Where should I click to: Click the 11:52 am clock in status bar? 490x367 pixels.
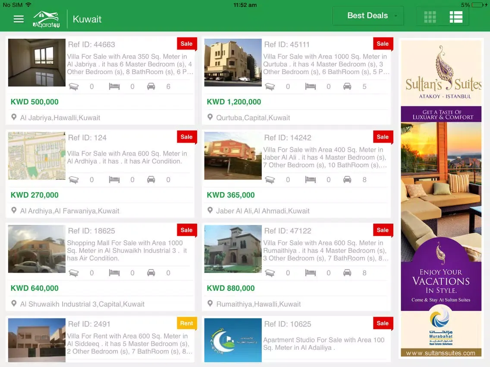tap(245, 5)
